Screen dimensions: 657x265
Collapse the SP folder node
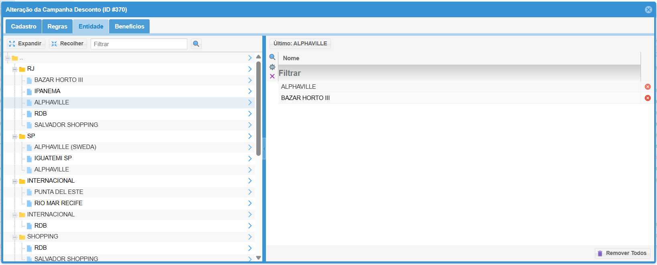point(15,137)
